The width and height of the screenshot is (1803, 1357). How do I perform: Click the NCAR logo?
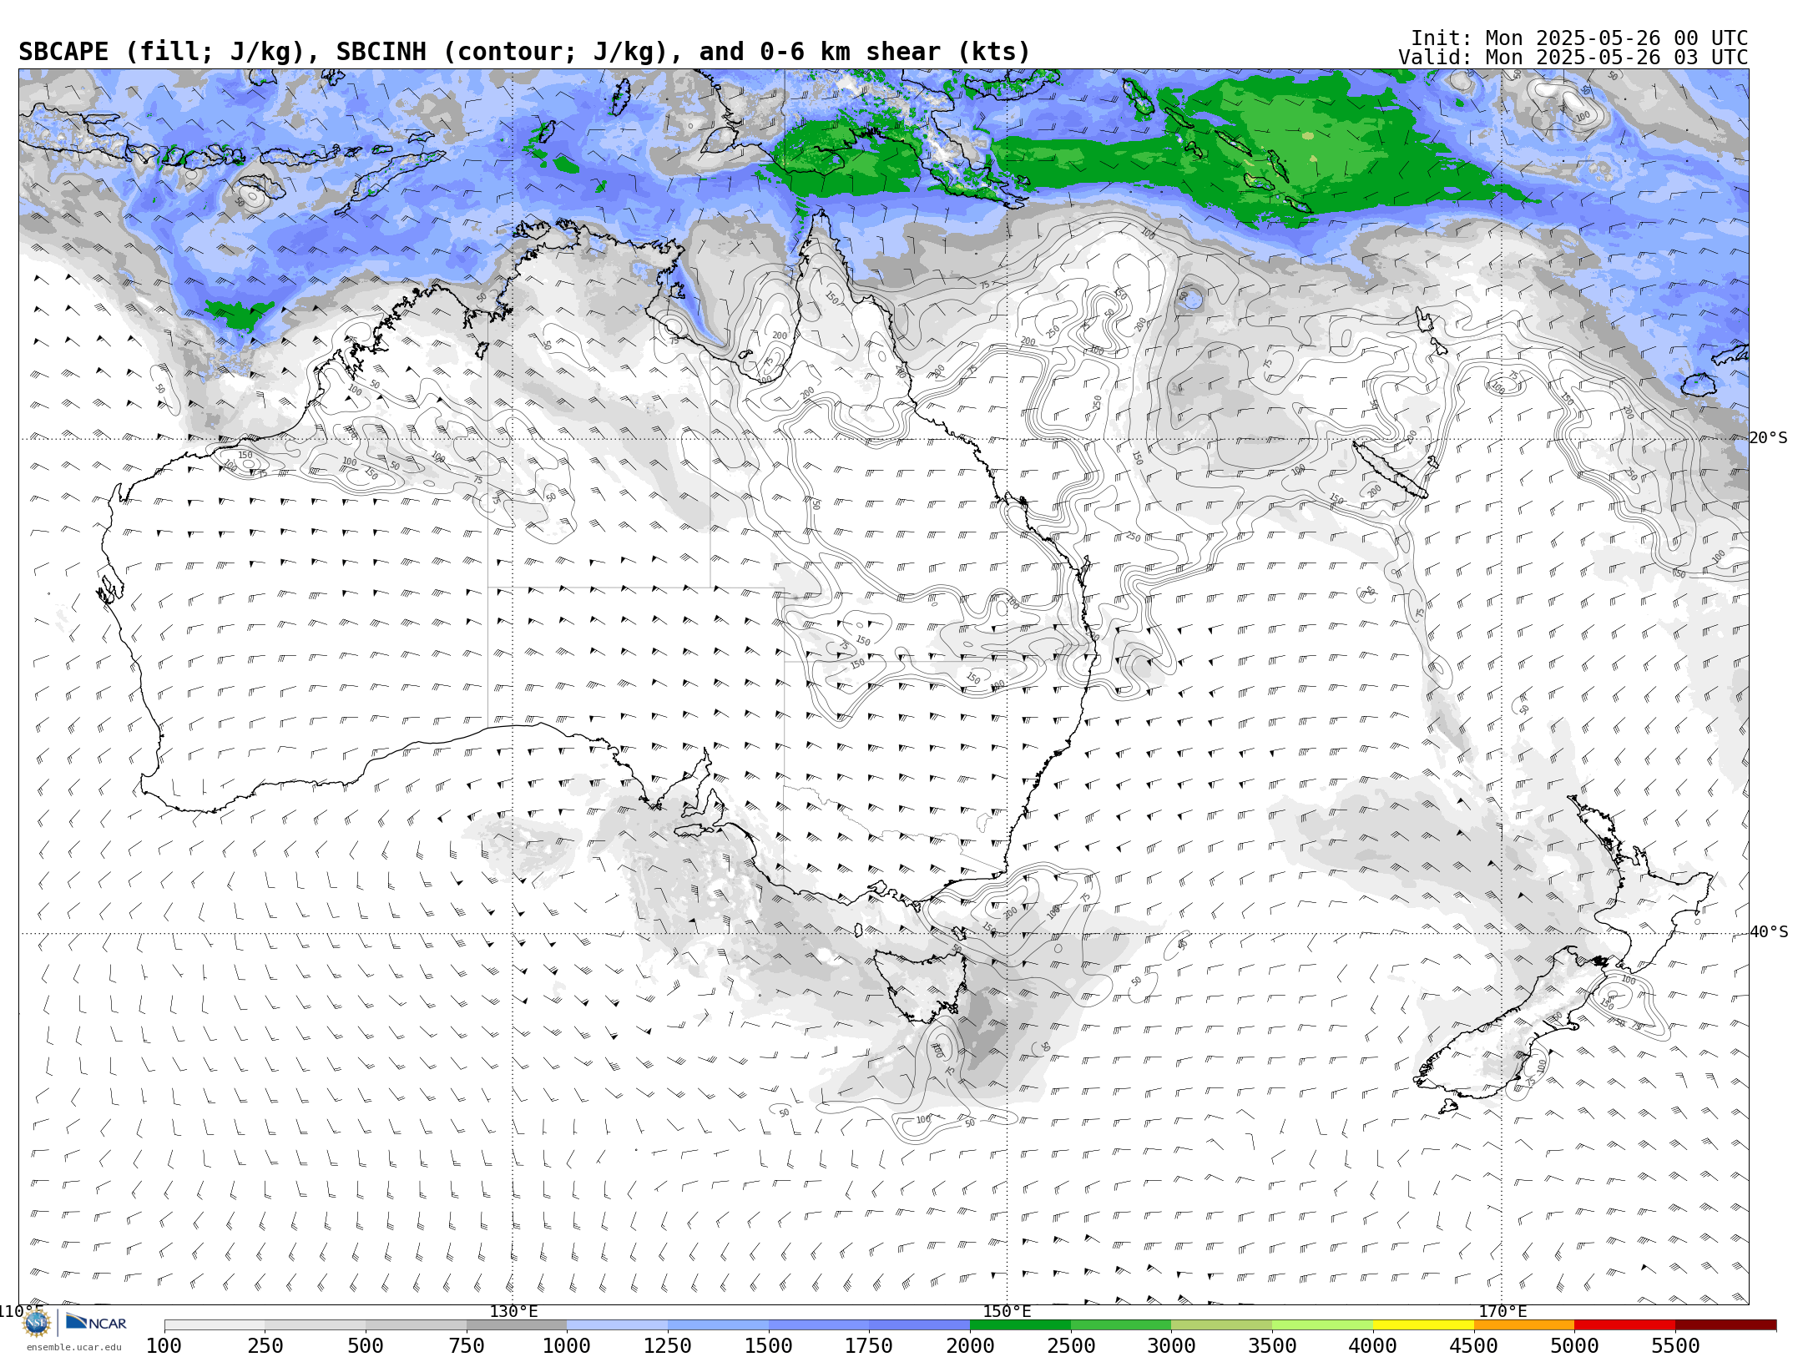pos(96,1322)
